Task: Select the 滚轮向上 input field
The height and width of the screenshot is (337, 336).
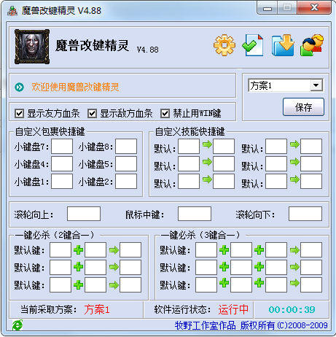Action: click(x=84, y=214)
